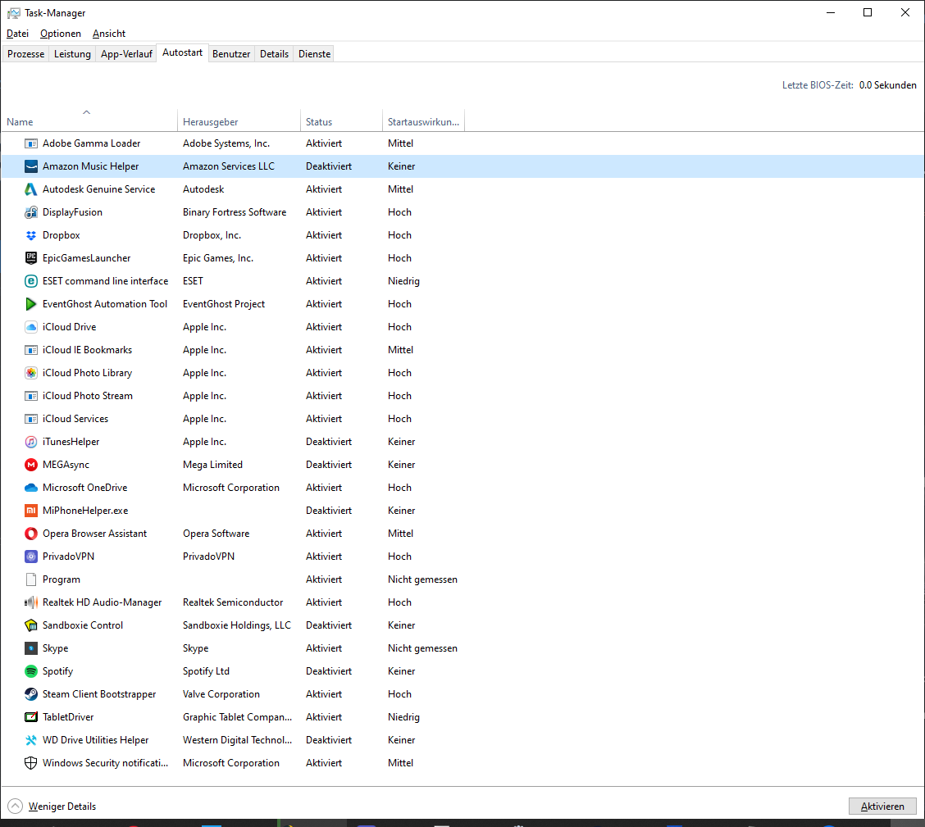The width and height of the screenshot is (925, 827).
Task: Click the Dropbox logo icon
Action: [30, 235]
